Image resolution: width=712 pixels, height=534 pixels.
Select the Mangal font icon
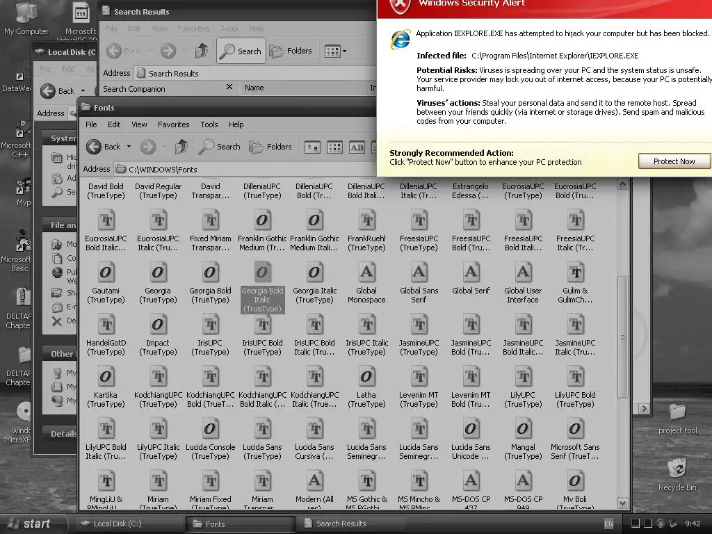(x=523, y=428)
